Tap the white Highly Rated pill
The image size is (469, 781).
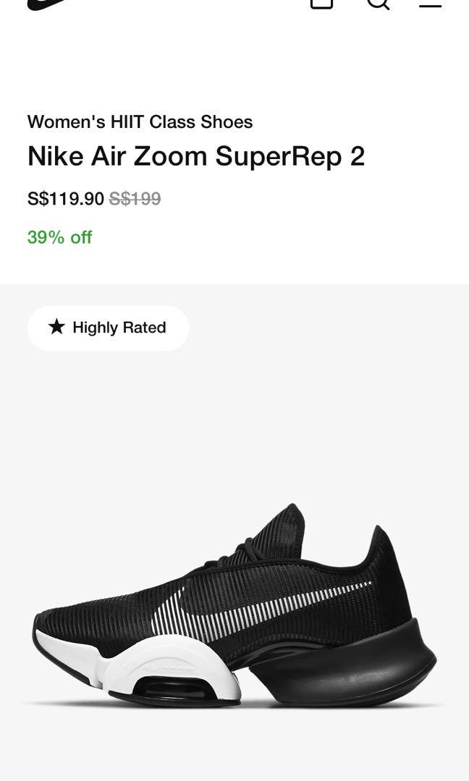[108, 328]
